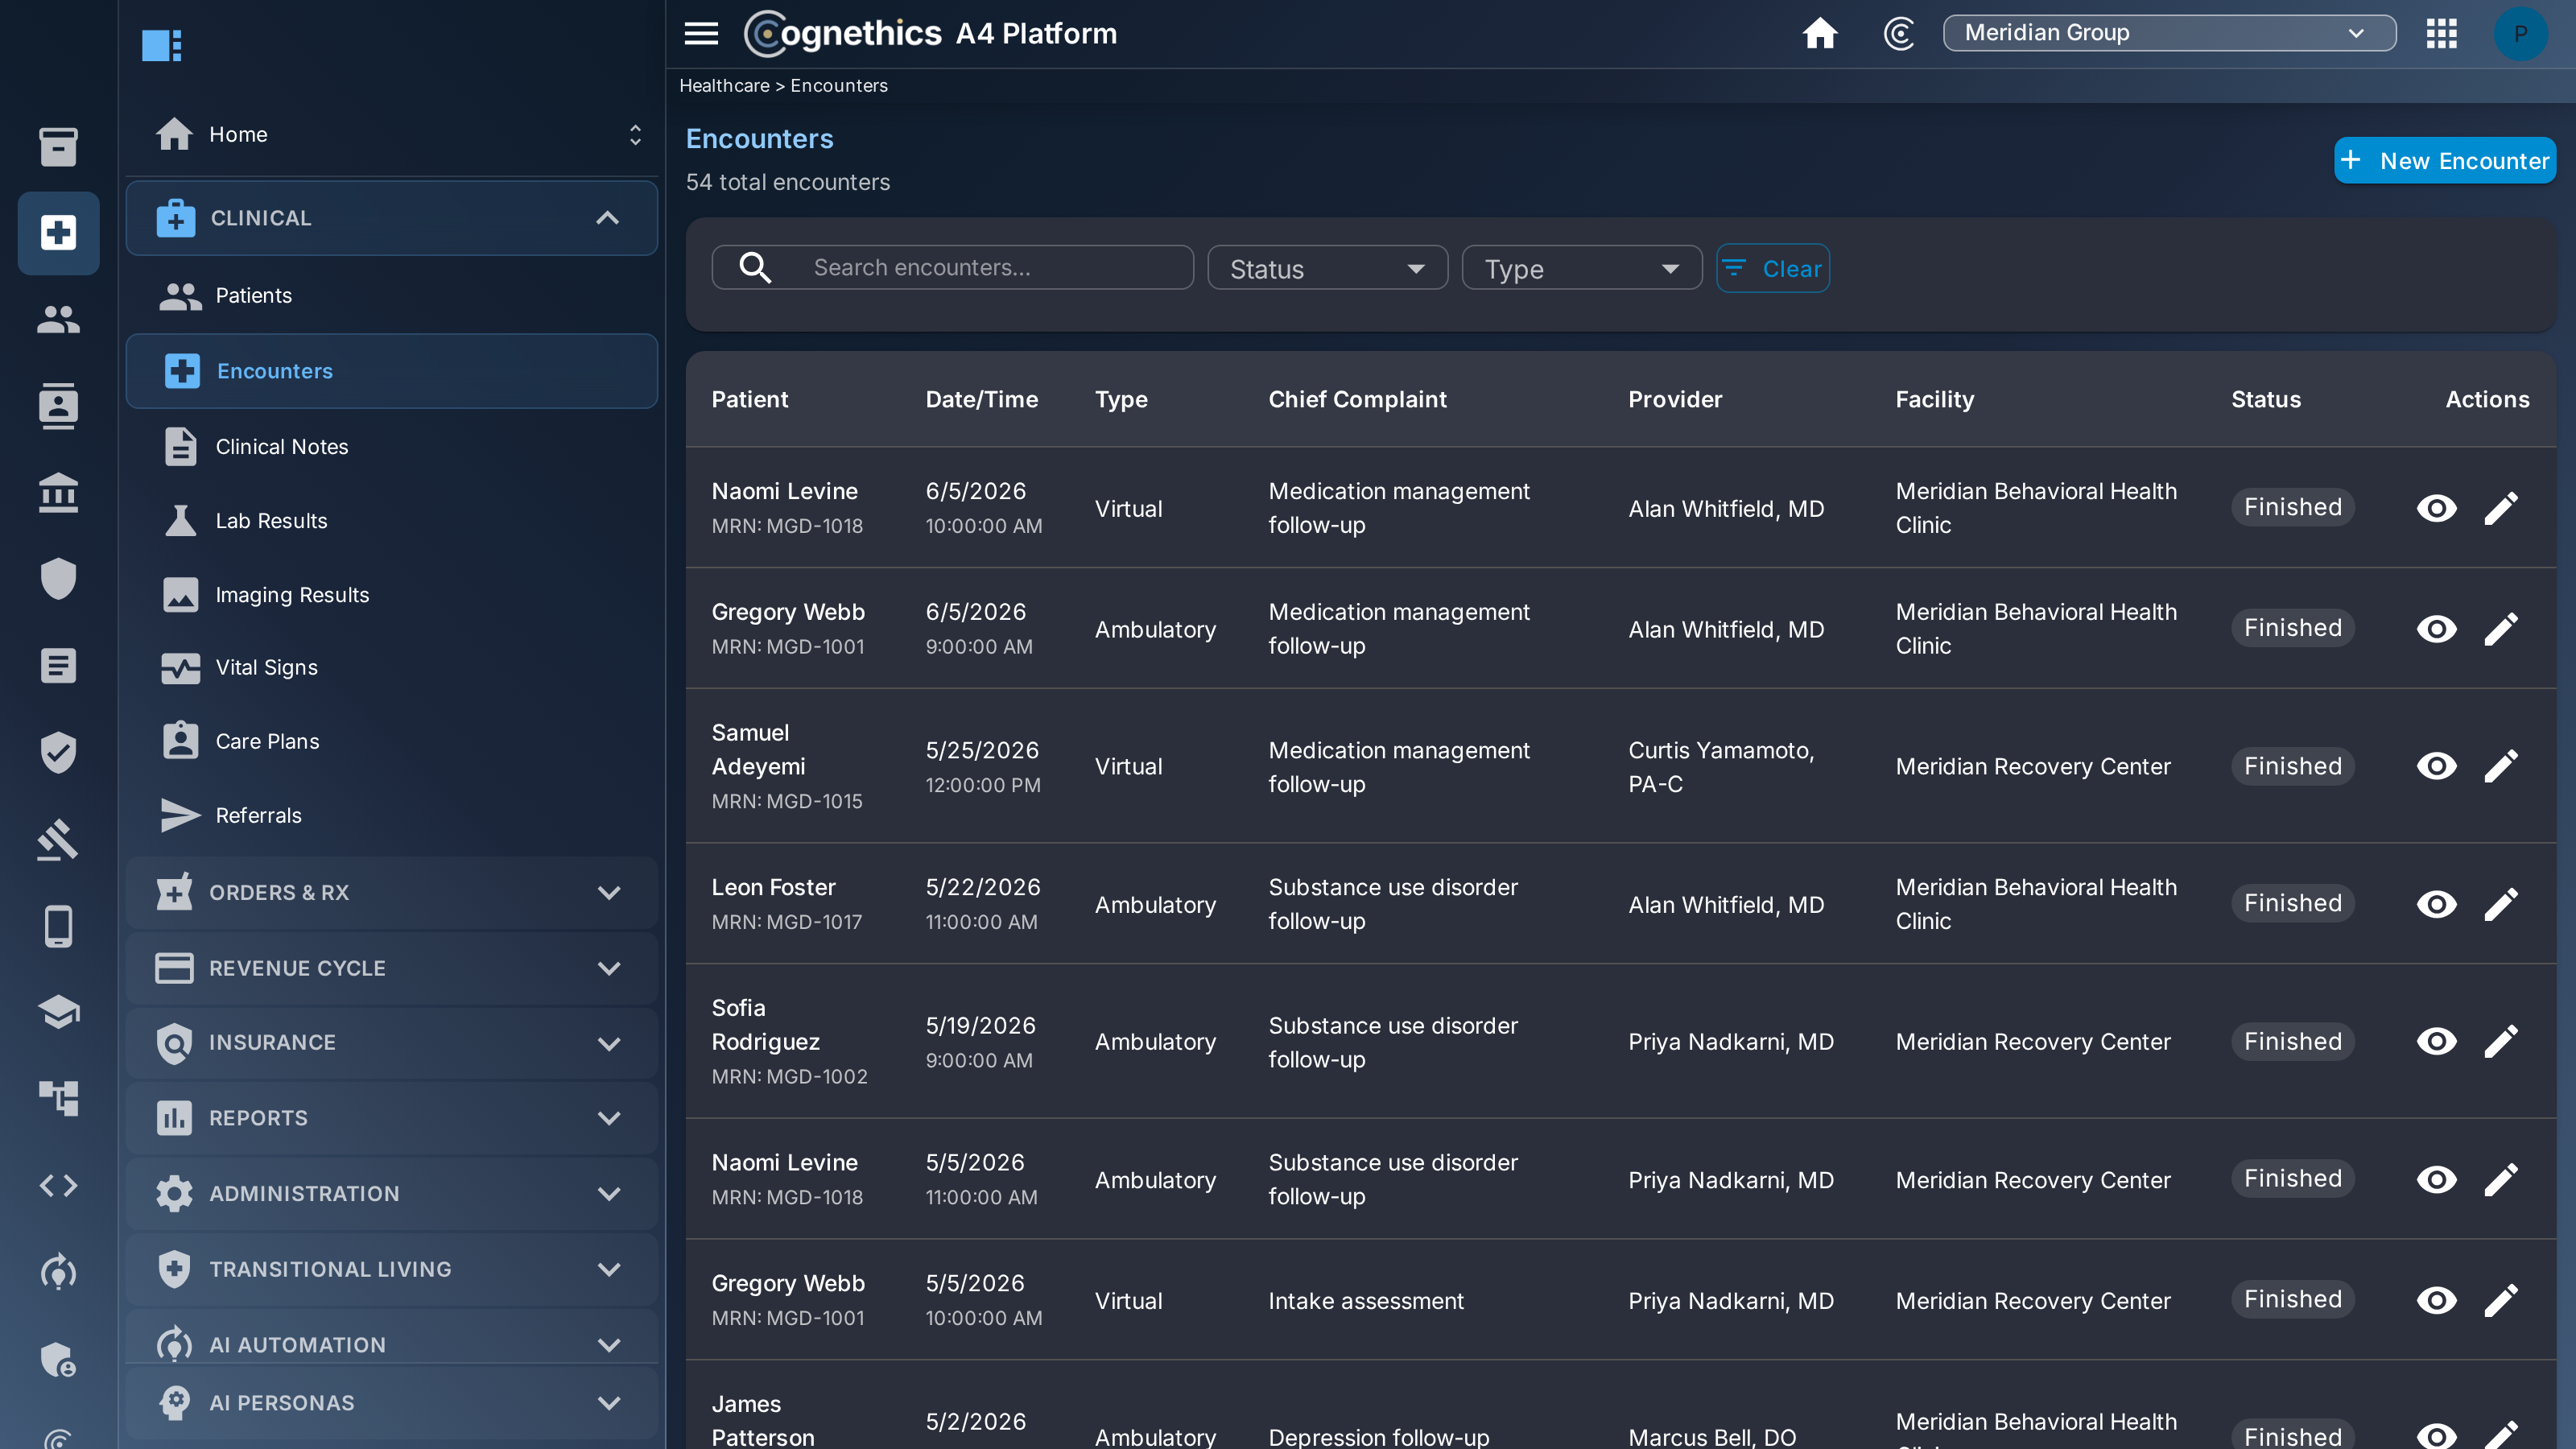Toggle the sidebar panel layout icon

[162, 45]
